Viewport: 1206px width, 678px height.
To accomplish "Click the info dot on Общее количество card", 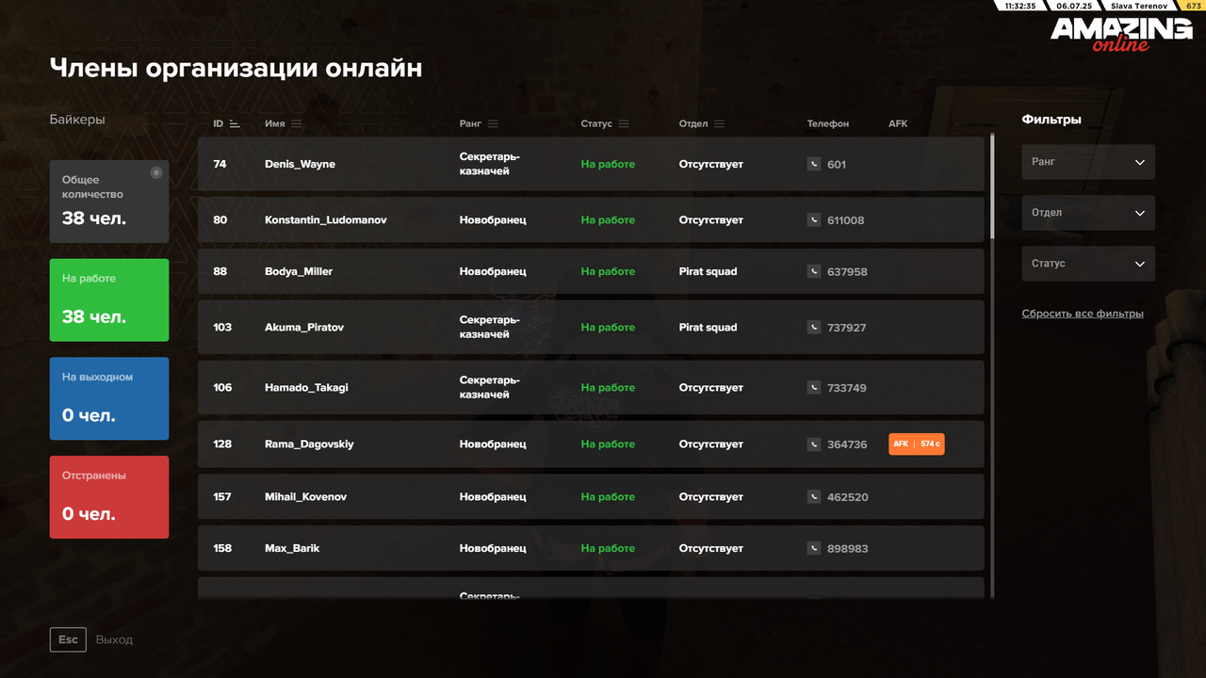I will [156, 171].
